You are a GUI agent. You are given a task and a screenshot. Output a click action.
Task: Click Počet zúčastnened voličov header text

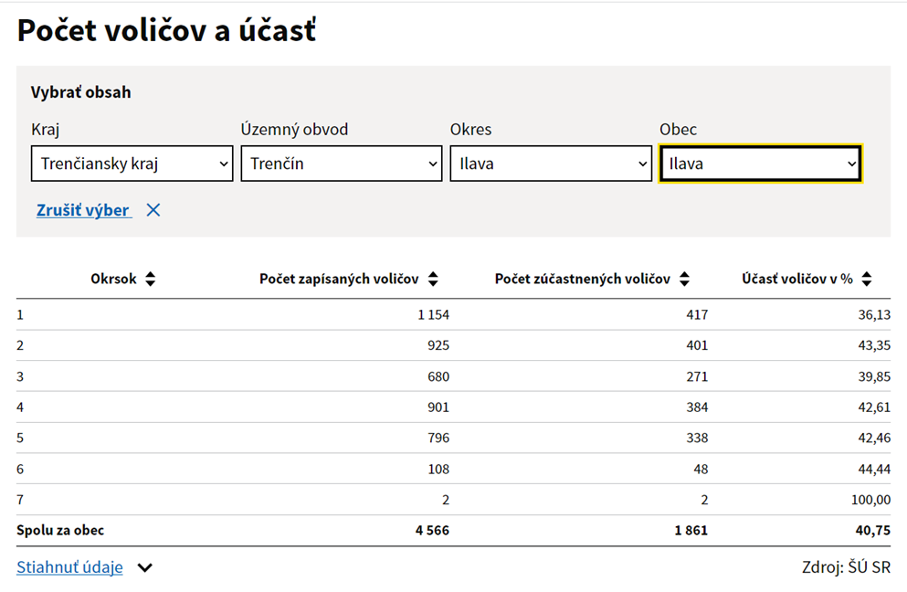[582, 280]
